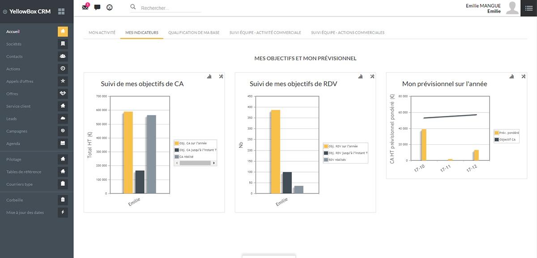Toggle 'Obj. CA sur l'année' legend swatch
The width and height of the screenshot is (537, 258).
point(177,143)
